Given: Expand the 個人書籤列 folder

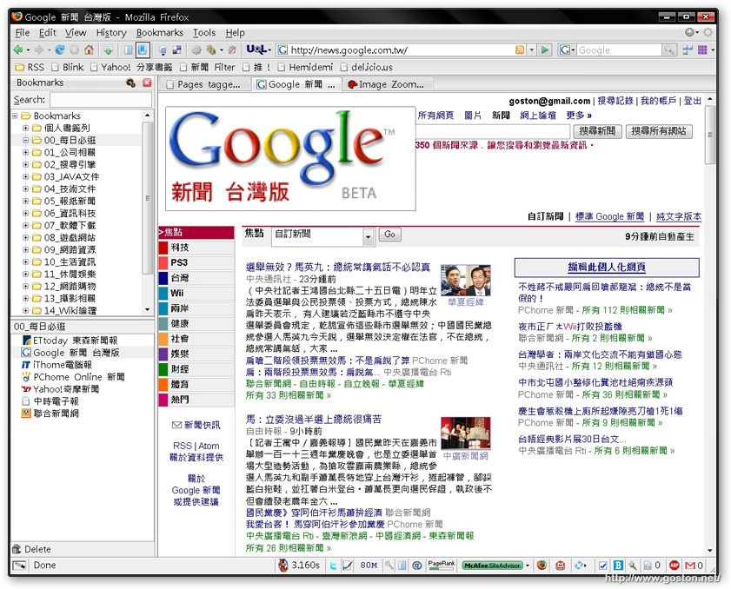Looking at the screenshot, I should click(x=25, y=128).
